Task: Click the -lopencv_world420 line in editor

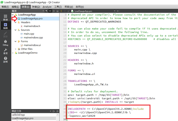Action: click(x=81, y=116)
